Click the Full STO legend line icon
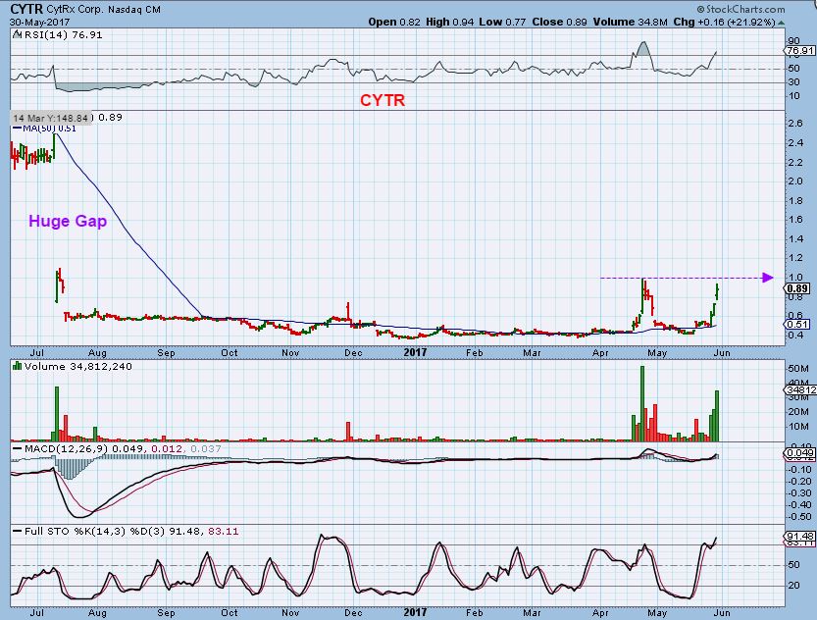817x620 pixels. [x=15, y=531]
